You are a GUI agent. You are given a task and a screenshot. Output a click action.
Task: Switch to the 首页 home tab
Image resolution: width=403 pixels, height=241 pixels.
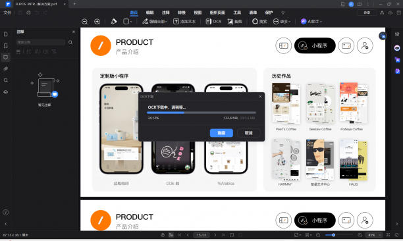pyautogui.click(x=134, y=13)
